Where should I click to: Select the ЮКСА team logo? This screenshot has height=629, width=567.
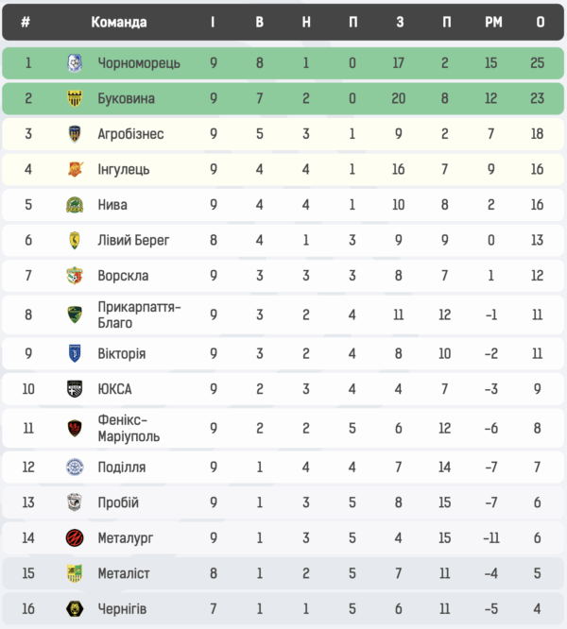75,389
